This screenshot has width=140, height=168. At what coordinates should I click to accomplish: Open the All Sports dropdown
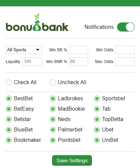(24, 50)
